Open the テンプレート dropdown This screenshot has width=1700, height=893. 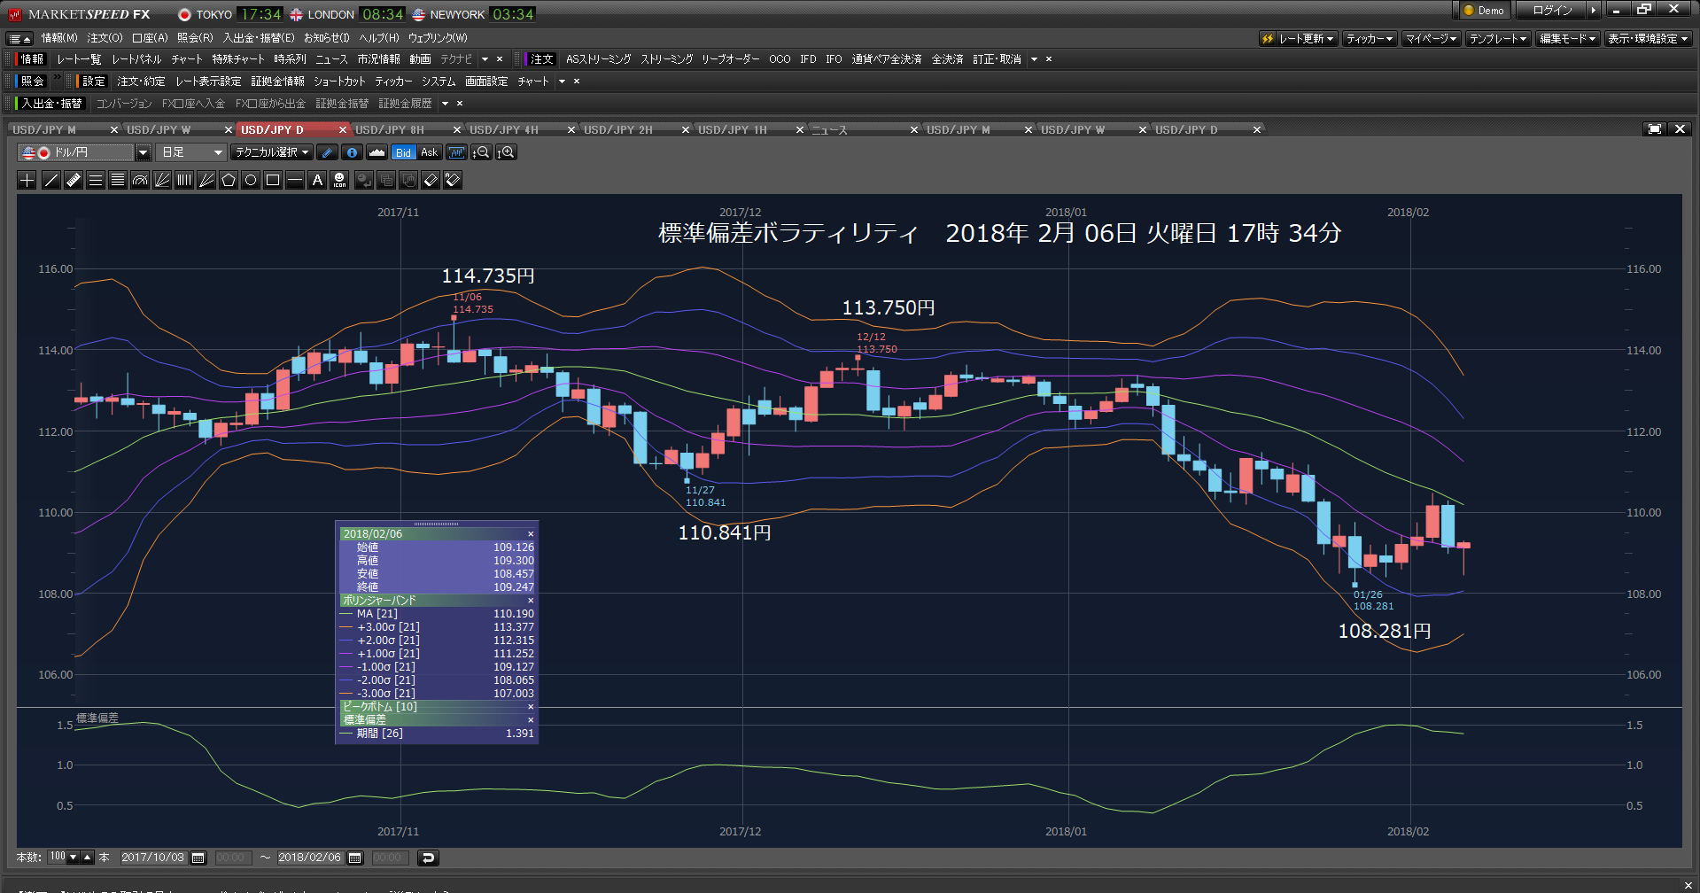pyautogui.click(x=1498, y=38)
